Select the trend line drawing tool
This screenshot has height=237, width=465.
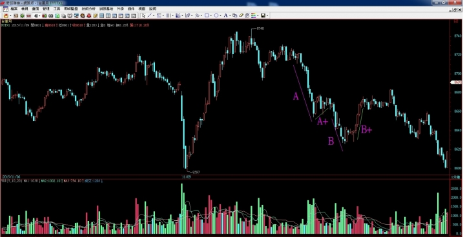[x=149, y=15]
